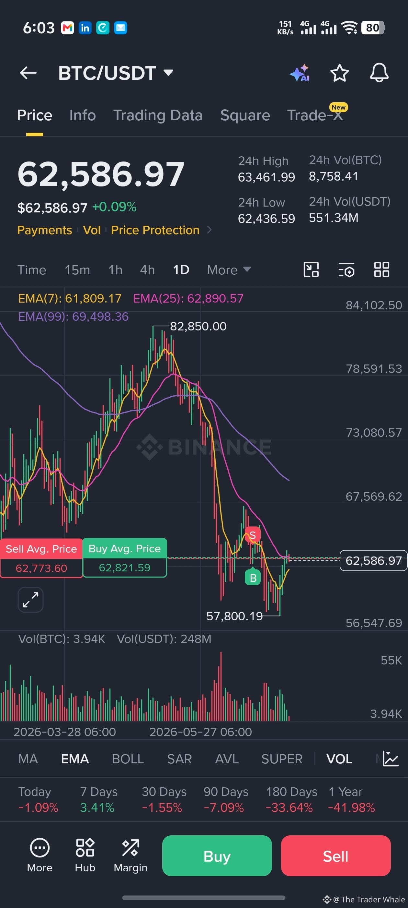Open price alert bell icon
The width and height of the screenshot is (408, 908).
point(379,73)
